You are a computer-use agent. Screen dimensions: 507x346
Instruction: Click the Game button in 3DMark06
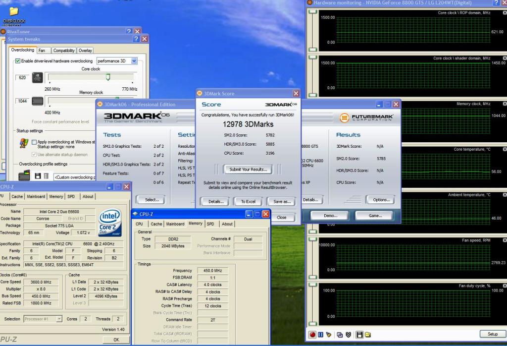(375, 216)
